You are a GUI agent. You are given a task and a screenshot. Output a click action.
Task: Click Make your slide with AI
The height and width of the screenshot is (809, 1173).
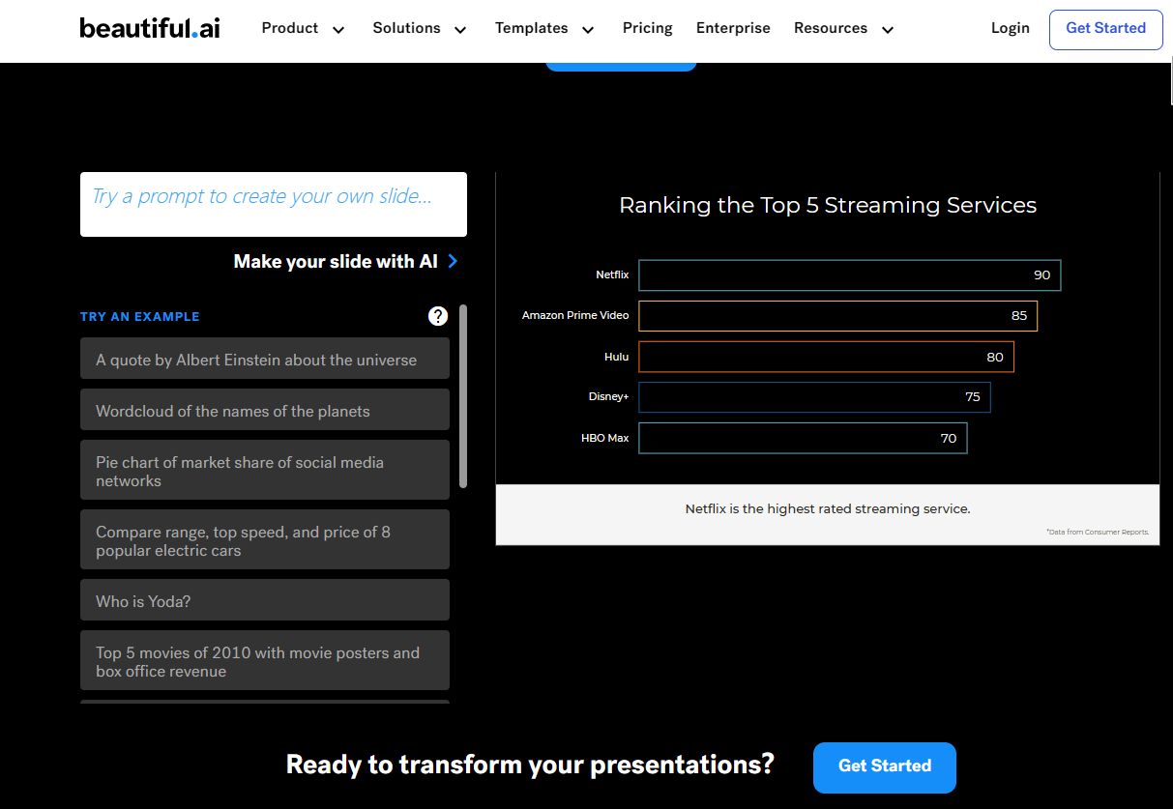(x=336, y=261)
